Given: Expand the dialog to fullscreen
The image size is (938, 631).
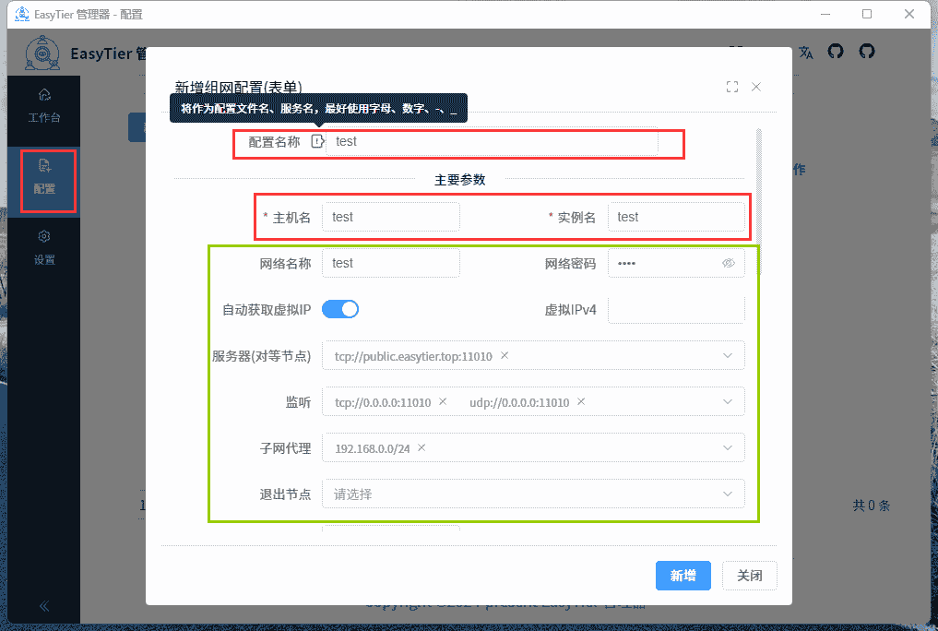Looking at the screenshot, I should tap(731, 86).
